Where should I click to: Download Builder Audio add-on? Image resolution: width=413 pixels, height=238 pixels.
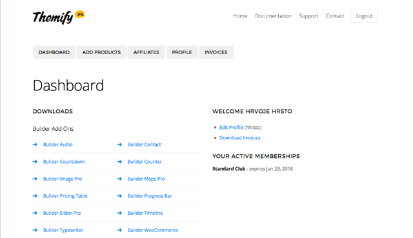point(57,144)
